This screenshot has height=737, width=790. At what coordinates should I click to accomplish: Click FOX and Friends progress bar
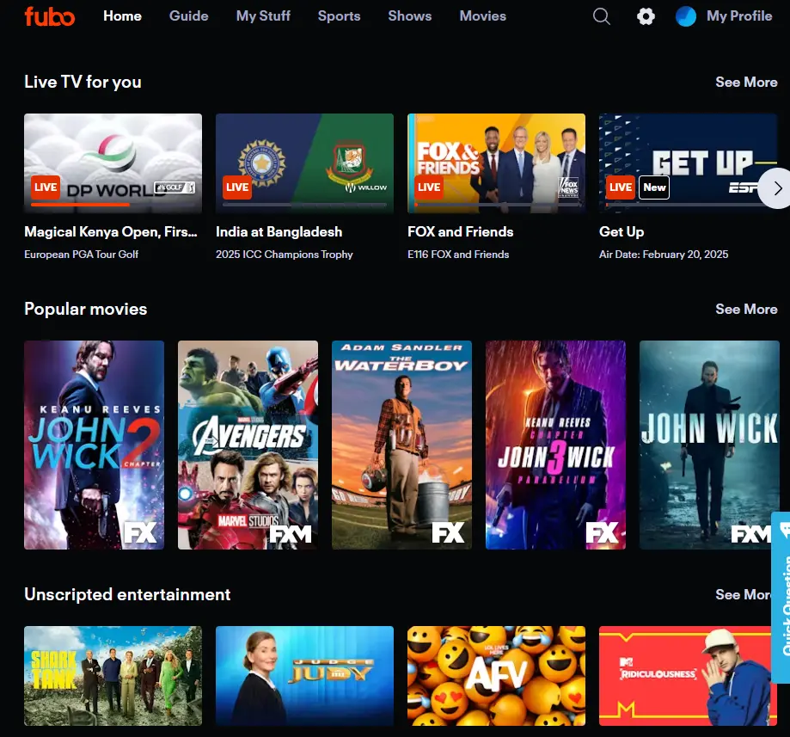pyautogui.click(x=496, y=205)
